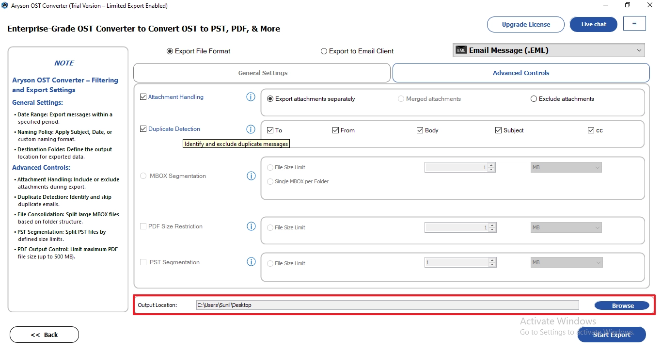The width and height of the screenshot is (662, 353).
Task: Choose Exclude attachments option
Action: tap(534, 99)
